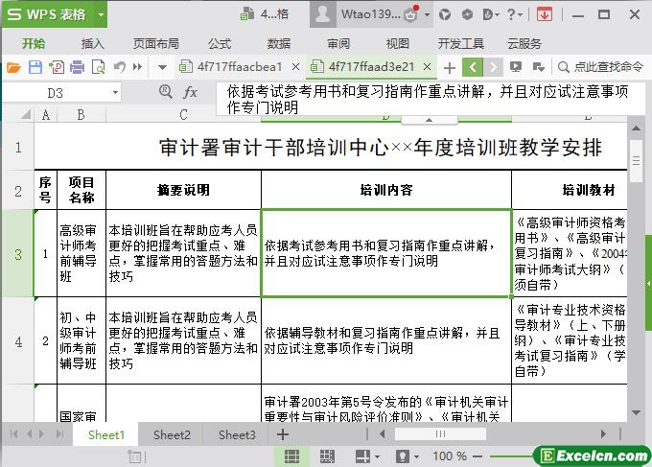The image size is (652, 467).
Task: Open print preview icon
Action: click(98, 67)
